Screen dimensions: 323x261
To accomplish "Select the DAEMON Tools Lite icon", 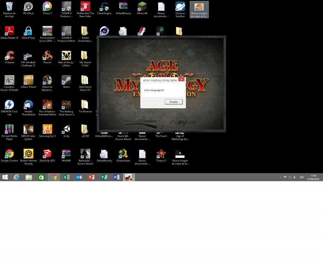I will pos(9,108).
